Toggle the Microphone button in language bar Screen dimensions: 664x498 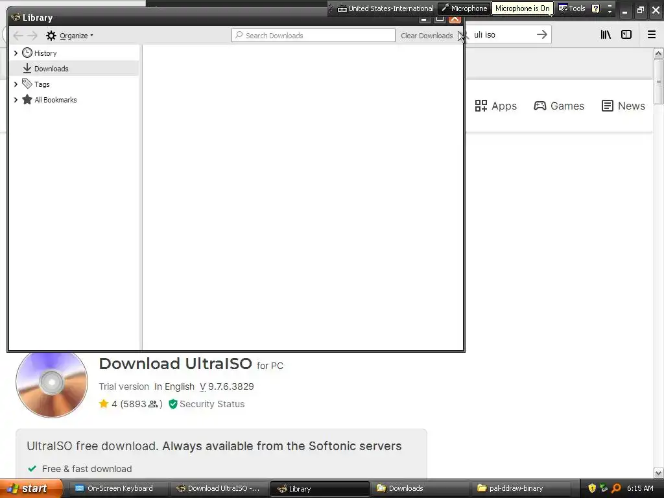point(464,8)
